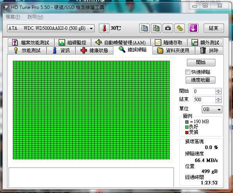Decrease the 結束 end value stepper
The height and width of the screenshot is (193, 233).
pos(218,101)
